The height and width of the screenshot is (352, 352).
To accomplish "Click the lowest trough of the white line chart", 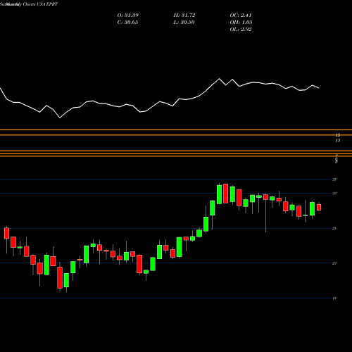I will (60, 118).
